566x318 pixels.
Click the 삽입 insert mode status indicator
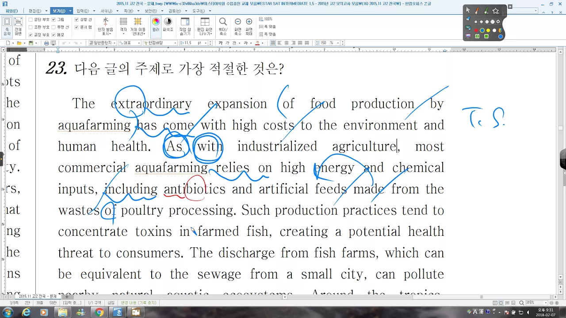[111, 303]
